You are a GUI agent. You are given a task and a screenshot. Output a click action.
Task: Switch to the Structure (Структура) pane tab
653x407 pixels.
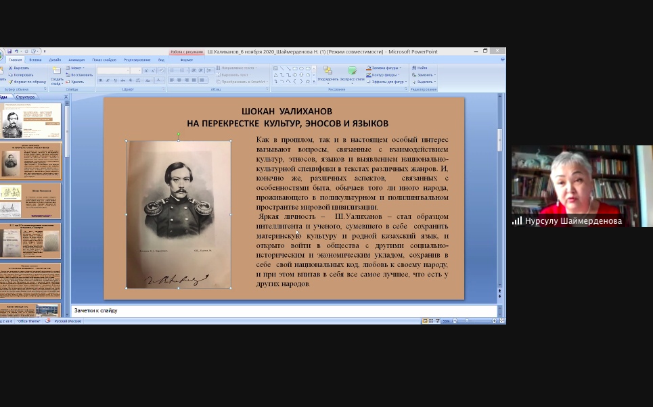tap(25, 97)
